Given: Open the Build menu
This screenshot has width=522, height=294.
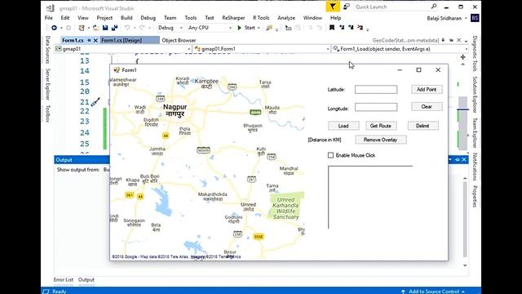Looking at the screenshot, I should (x=126, y=18).
